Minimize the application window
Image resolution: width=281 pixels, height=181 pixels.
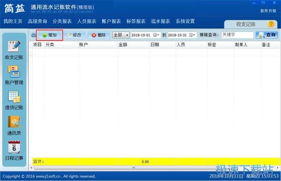point(254,3)
